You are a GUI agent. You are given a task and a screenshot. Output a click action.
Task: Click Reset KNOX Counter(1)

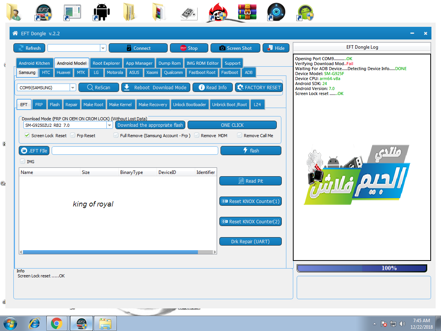pos(250,201)
